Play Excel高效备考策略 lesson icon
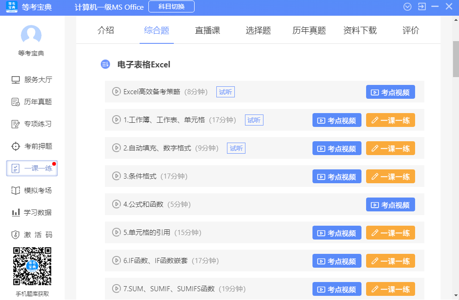Screen dimensions: 459x300 pyautogui.click(x=116, y=91)
